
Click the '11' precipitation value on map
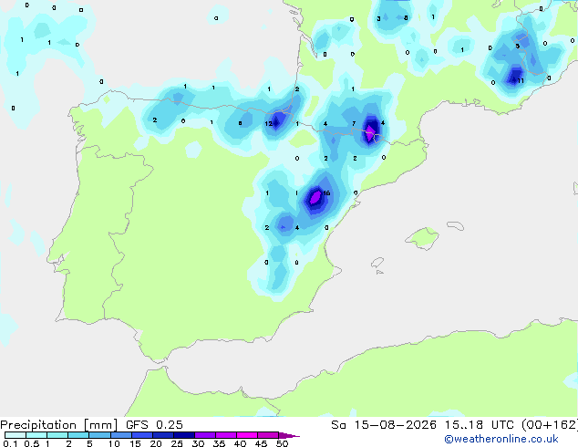tap(521, 81)
